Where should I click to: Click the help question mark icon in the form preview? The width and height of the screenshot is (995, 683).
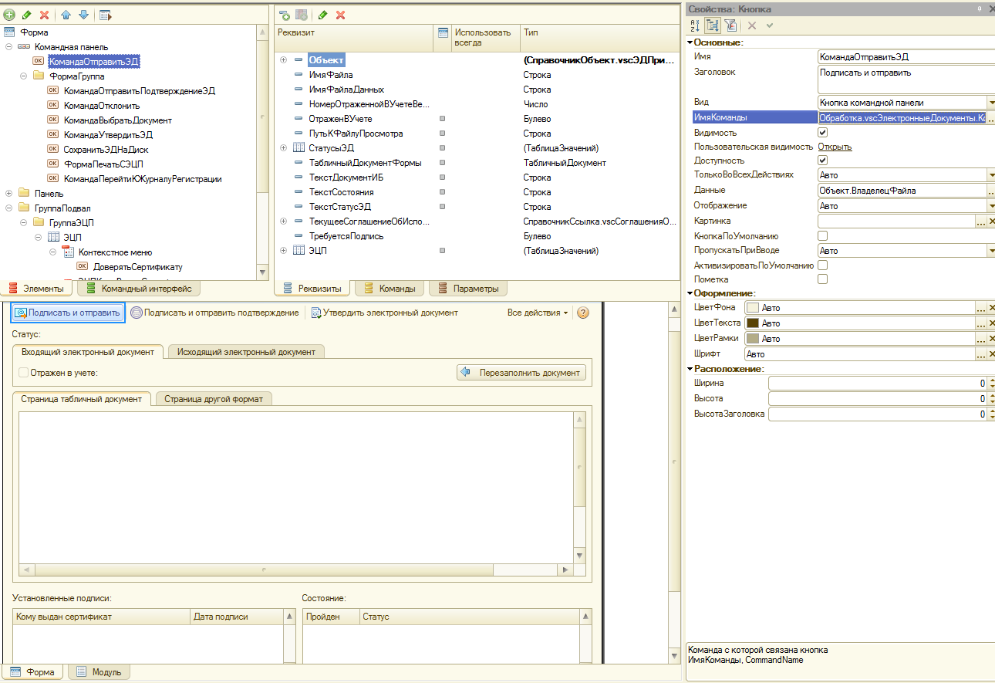[583, 313]
